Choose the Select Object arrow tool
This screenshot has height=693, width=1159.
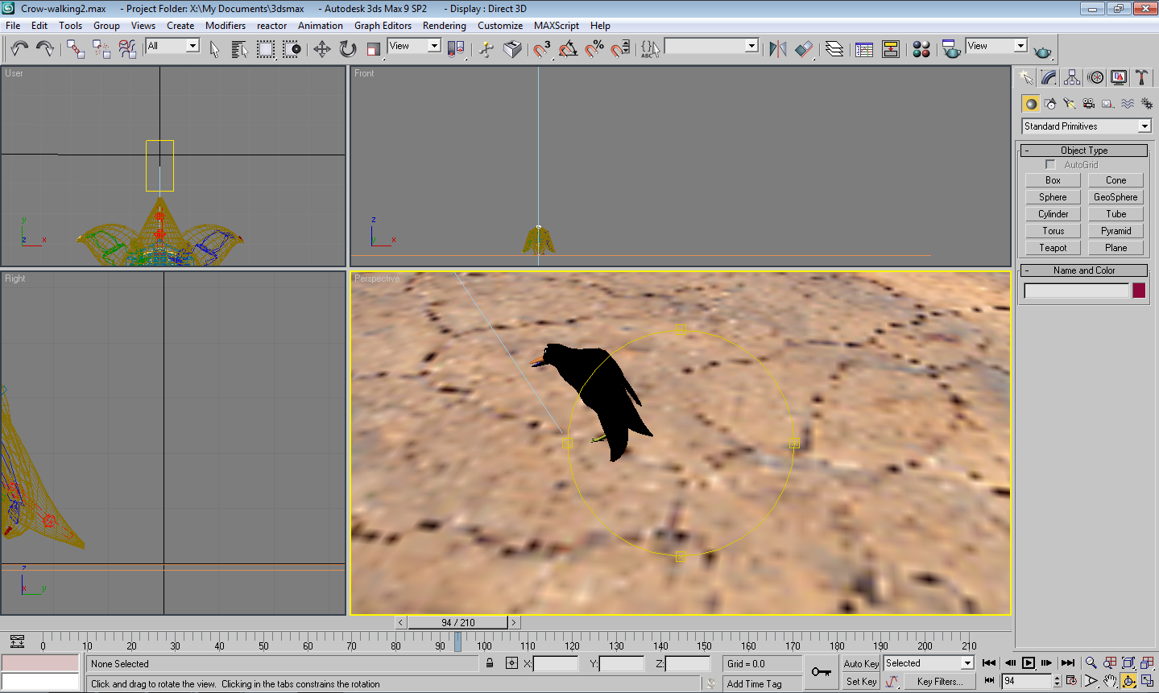(214, 49)
